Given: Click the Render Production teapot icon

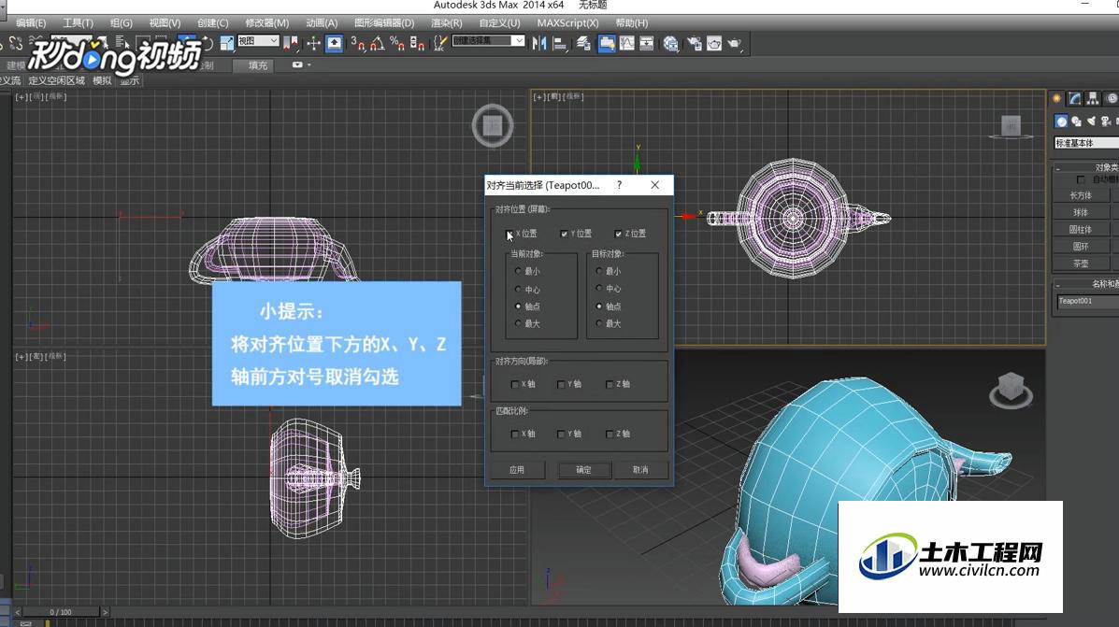Looking at the screenshot, I should (735, 44).
